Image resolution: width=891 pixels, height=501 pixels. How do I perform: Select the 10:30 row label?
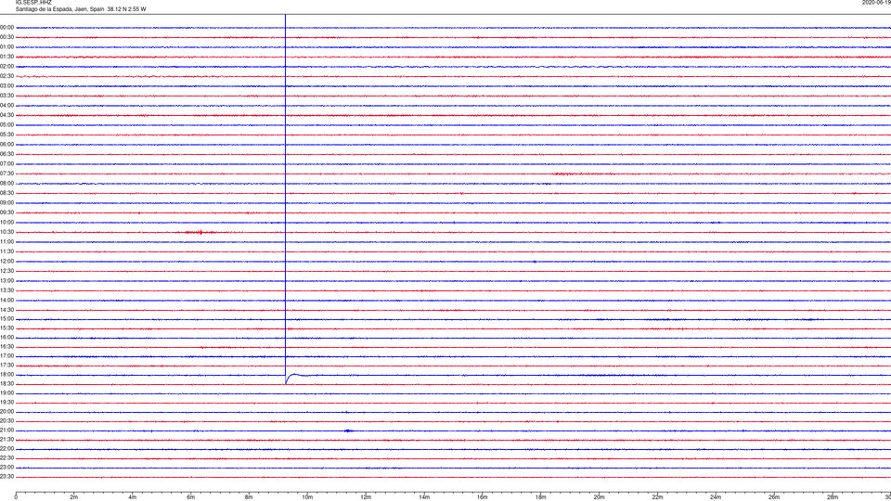[x=6, y=232]
